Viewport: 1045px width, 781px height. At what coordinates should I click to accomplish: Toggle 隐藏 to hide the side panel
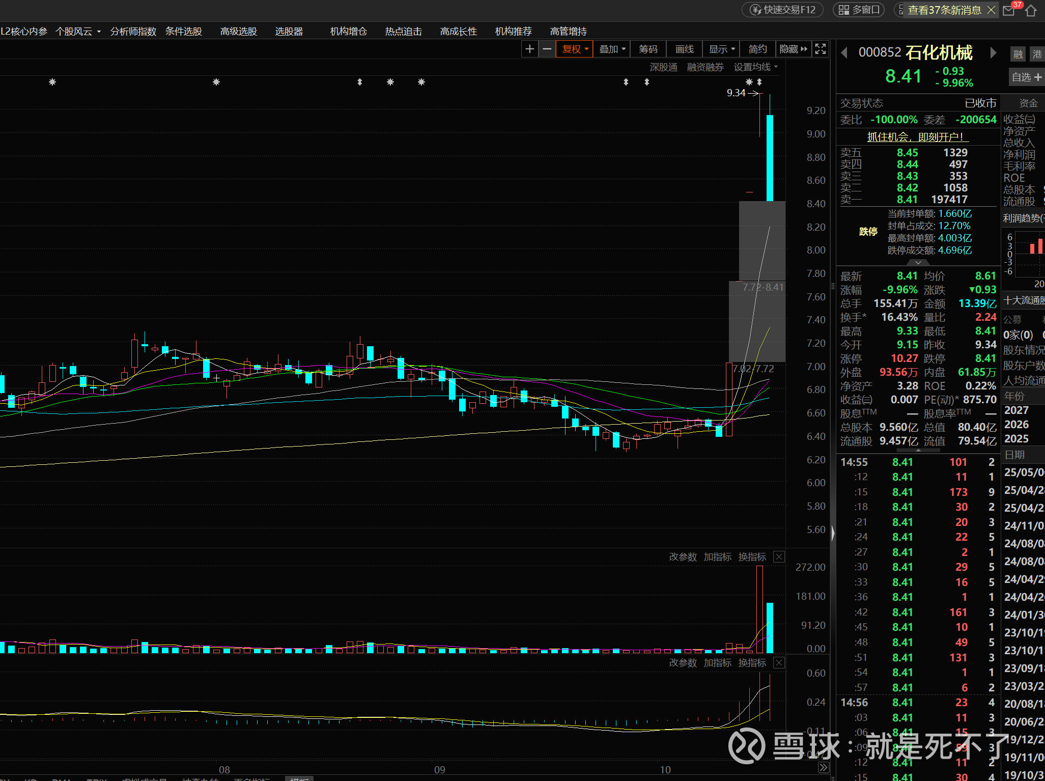(x=793, y=49)
